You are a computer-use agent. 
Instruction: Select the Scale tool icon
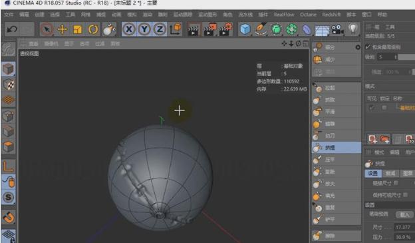[78, 29]
